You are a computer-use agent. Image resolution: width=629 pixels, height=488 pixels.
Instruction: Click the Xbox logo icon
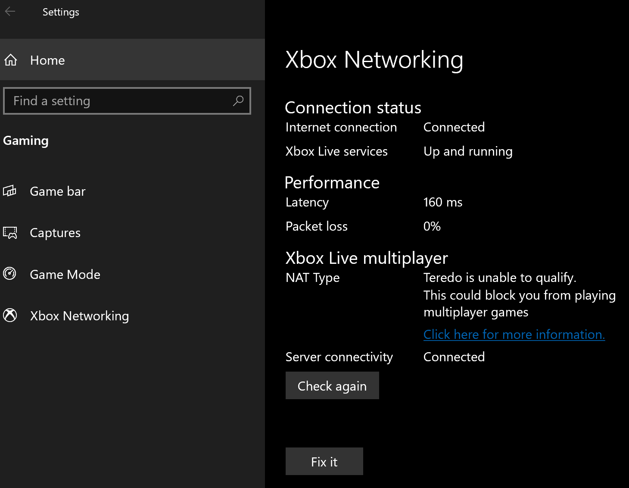coord(10,315)
